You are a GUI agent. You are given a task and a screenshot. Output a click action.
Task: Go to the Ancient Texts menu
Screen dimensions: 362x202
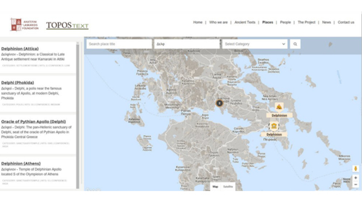[245, 22]
